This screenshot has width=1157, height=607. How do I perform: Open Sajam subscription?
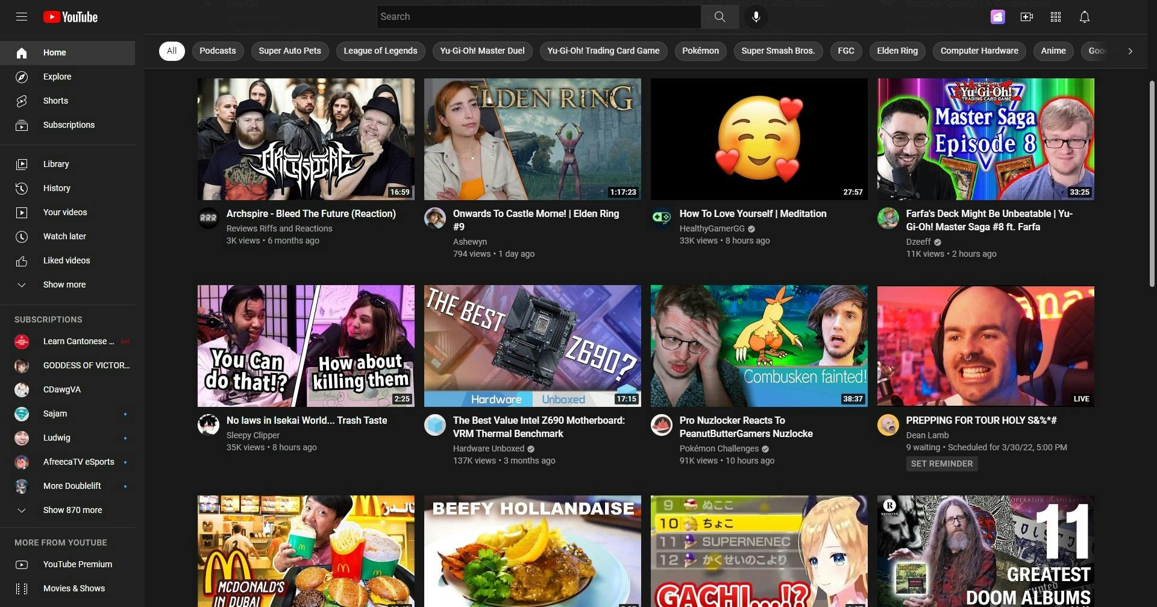(67, 414)
